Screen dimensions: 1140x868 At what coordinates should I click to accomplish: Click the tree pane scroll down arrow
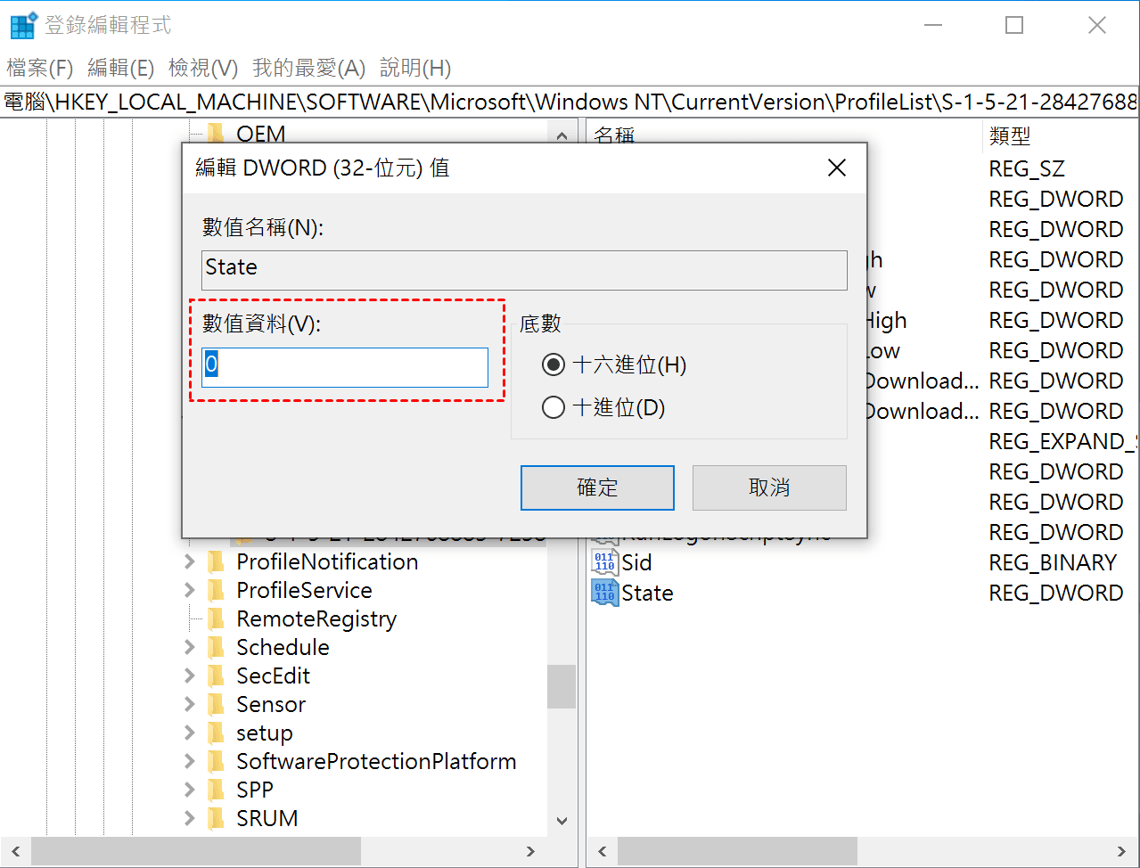562,821
